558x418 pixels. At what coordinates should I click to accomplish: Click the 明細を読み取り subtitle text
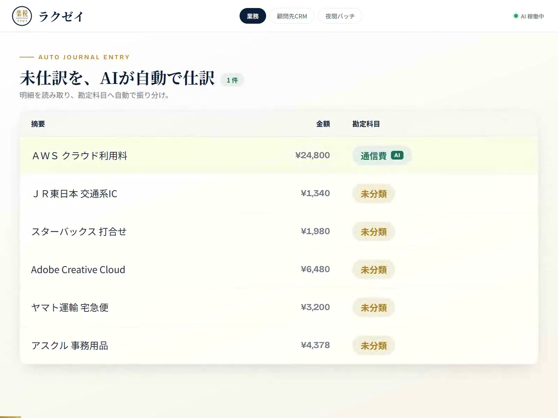point(95,95)
